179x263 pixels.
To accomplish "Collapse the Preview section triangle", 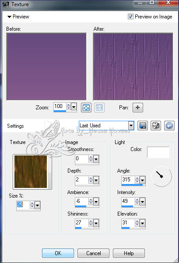I will pos(9,17).
